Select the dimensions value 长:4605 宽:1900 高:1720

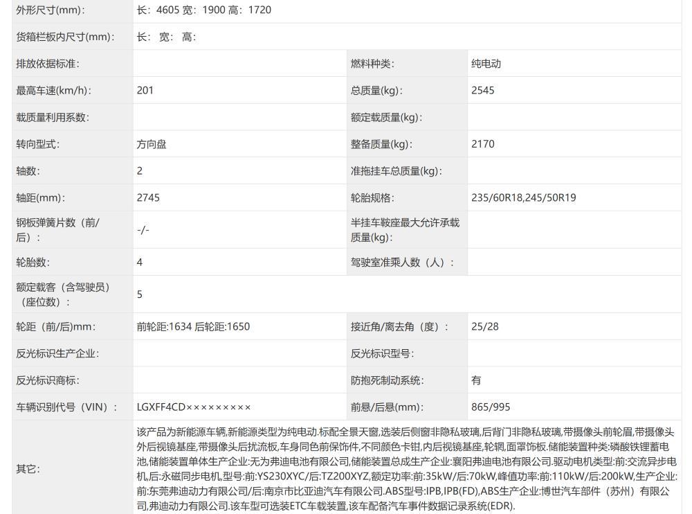pos(204,10)
